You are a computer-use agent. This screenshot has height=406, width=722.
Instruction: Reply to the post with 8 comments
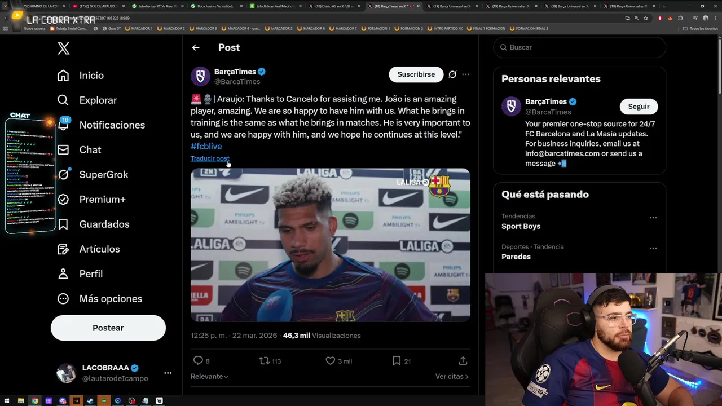201,361
